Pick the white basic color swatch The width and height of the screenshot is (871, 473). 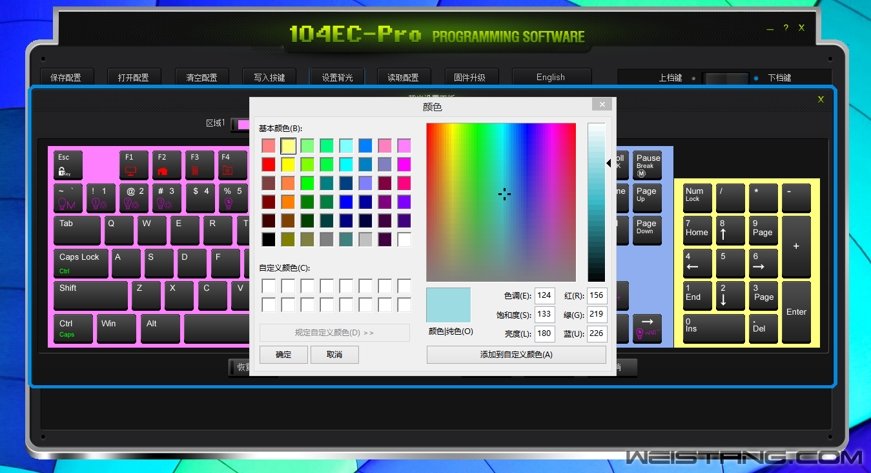click(x=404, y=240)
